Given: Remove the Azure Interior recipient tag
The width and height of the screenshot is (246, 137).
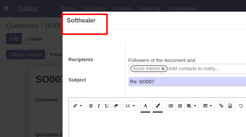Looking at the screenshot, I should pyautogui.click(x=163, y=69).
